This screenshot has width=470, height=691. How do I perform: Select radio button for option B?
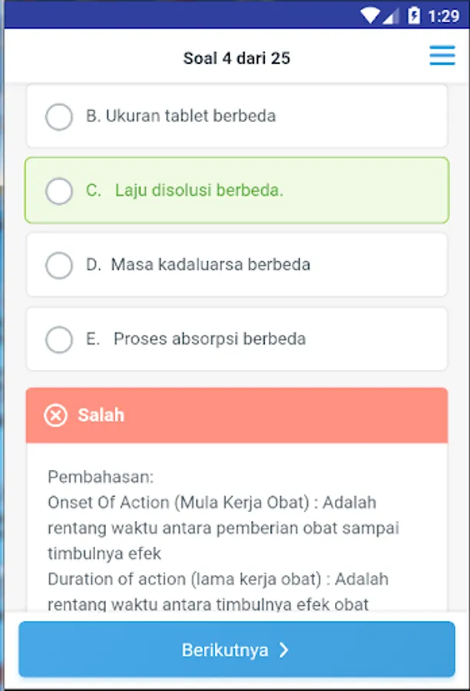[59, 117]
